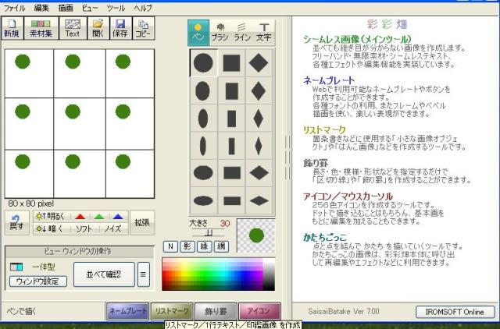This screenshot has height=329, width=500.
Task: Click the 保存 (Save) floppy icon
Action: (120, 29)
